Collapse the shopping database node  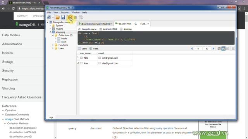click(50, 32)
